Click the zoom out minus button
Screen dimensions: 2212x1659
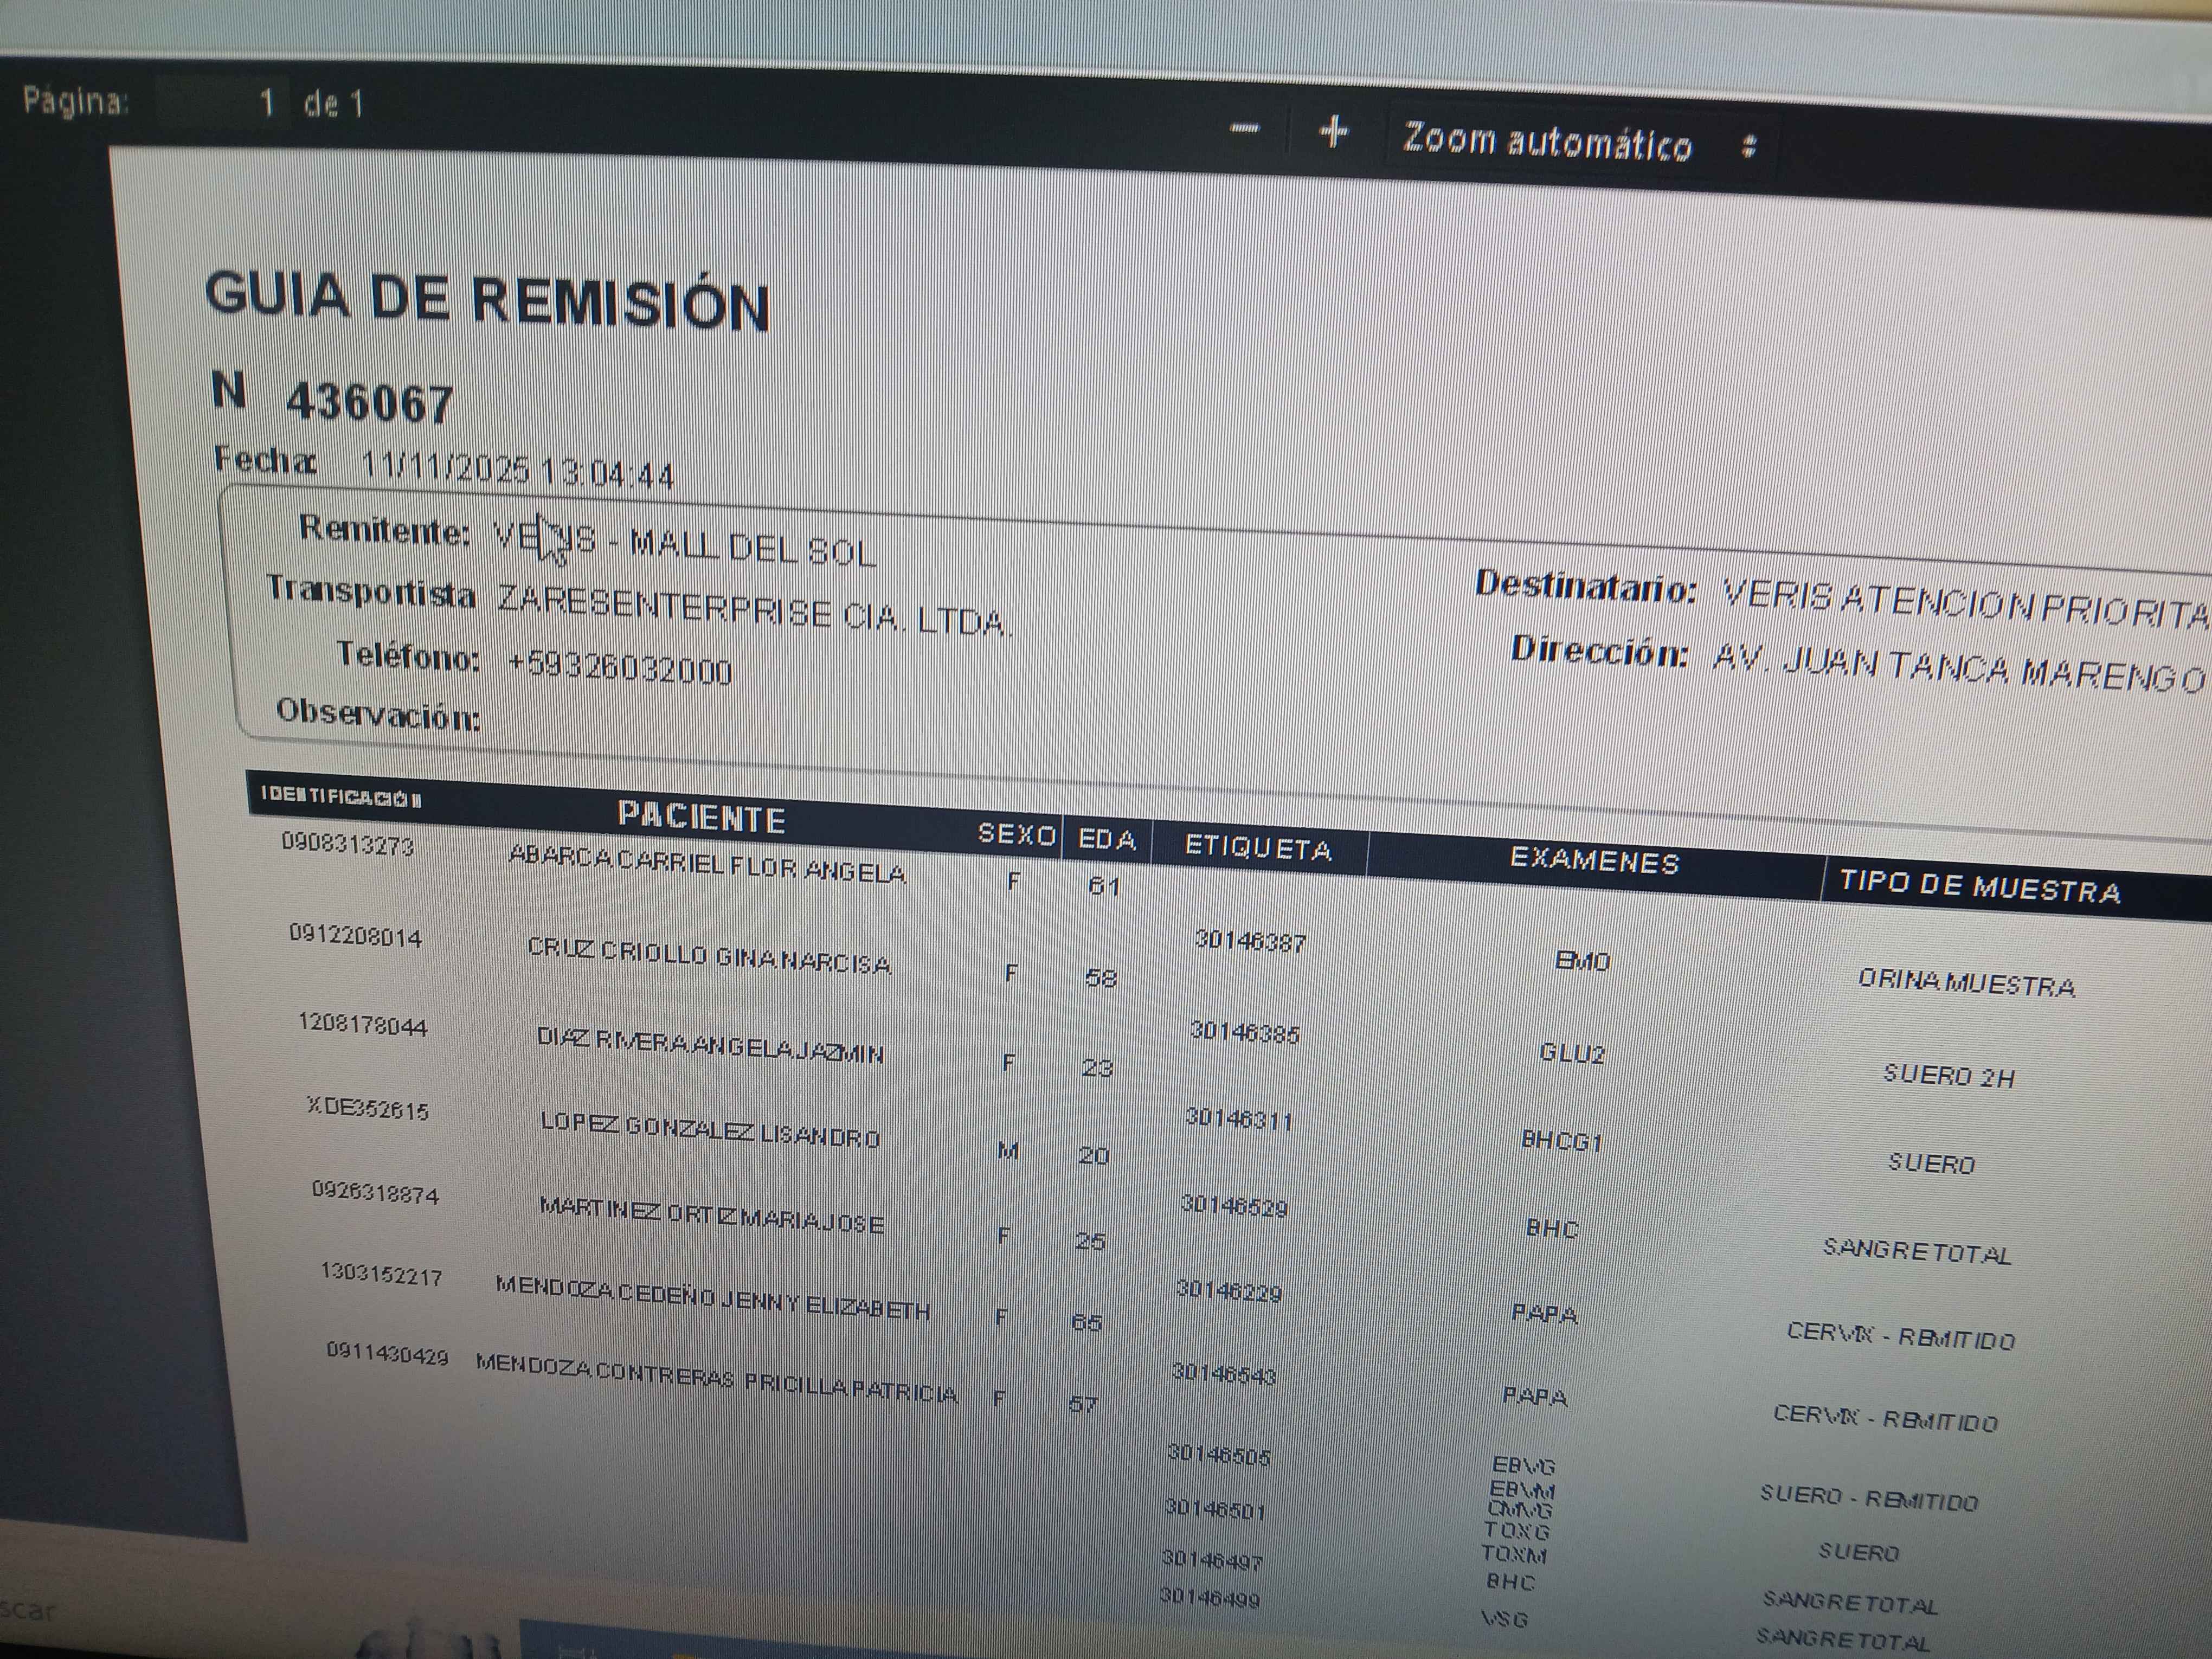1245,129
